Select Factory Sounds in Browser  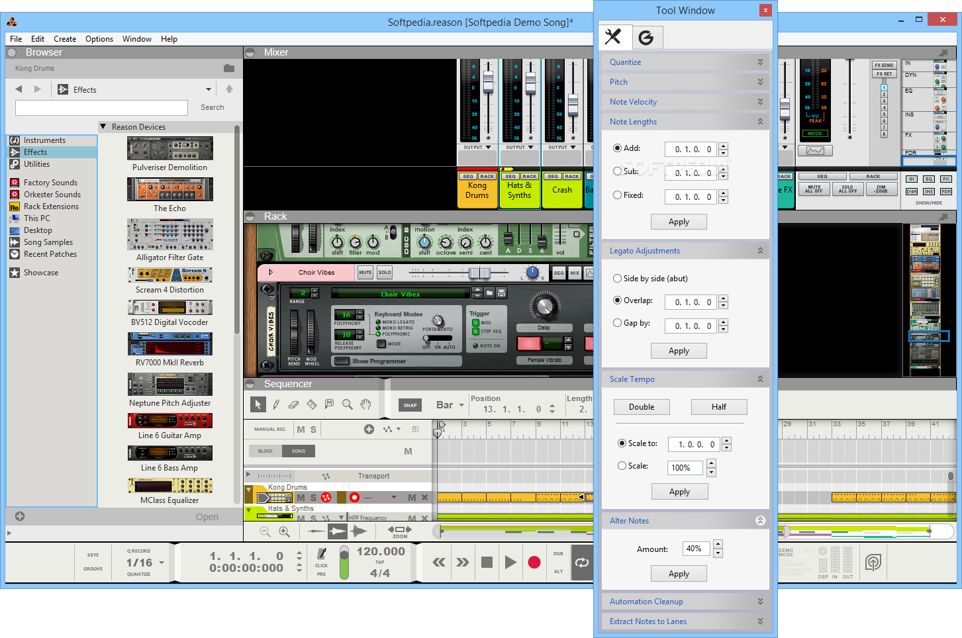click(x=50, y=183)
